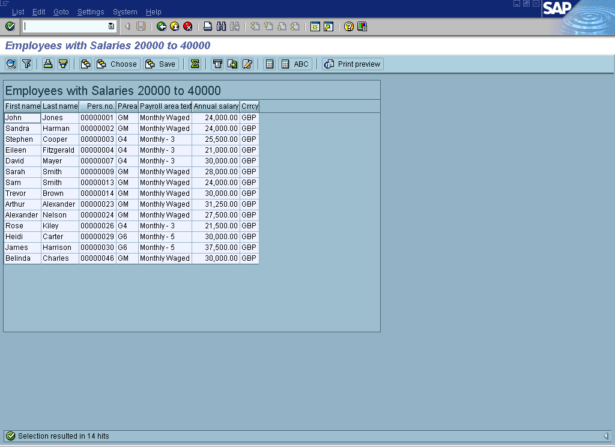
Task: Select the Annual salary column header
Action: [x=216, y=106]
